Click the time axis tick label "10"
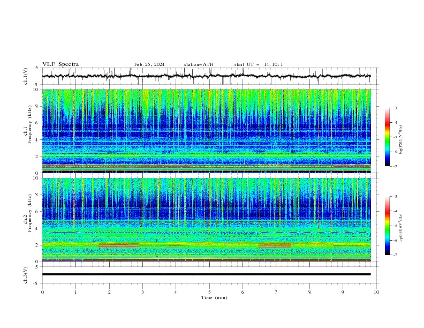This screenshot has width=424, height=328. pos(376,292)
